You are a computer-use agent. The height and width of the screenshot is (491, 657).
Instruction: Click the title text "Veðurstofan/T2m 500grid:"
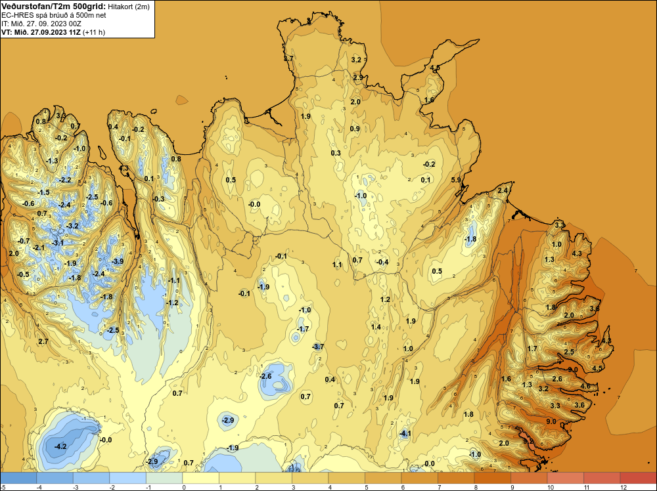point(53,7)
